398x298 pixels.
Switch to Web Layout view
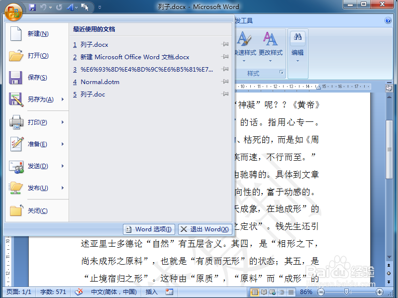click(273, 292)
